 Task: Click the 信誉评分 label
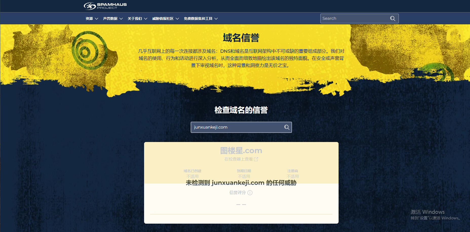coord(238,193)
